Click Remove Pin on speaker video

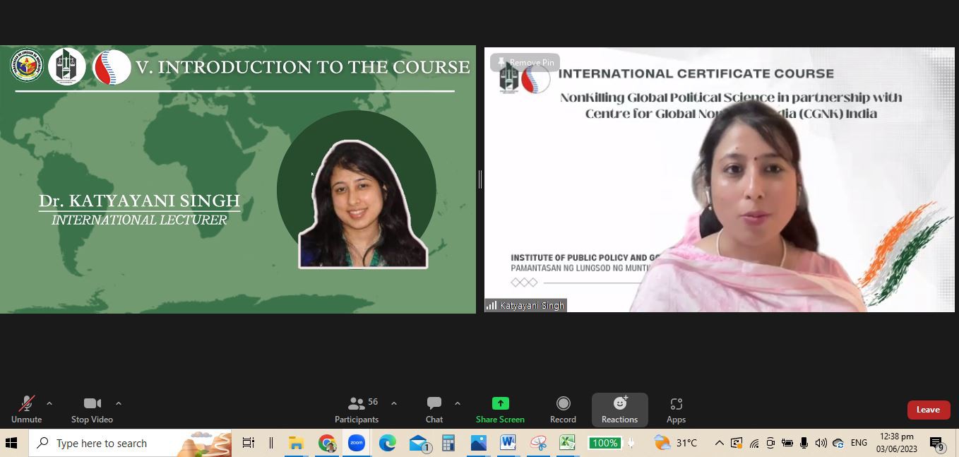pyautogui.click(x=525, y=63)
